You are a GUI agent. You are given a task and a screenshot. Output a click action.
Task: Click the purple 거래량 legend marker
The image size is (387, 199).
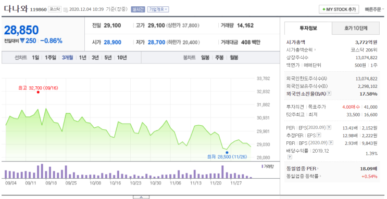263,166
